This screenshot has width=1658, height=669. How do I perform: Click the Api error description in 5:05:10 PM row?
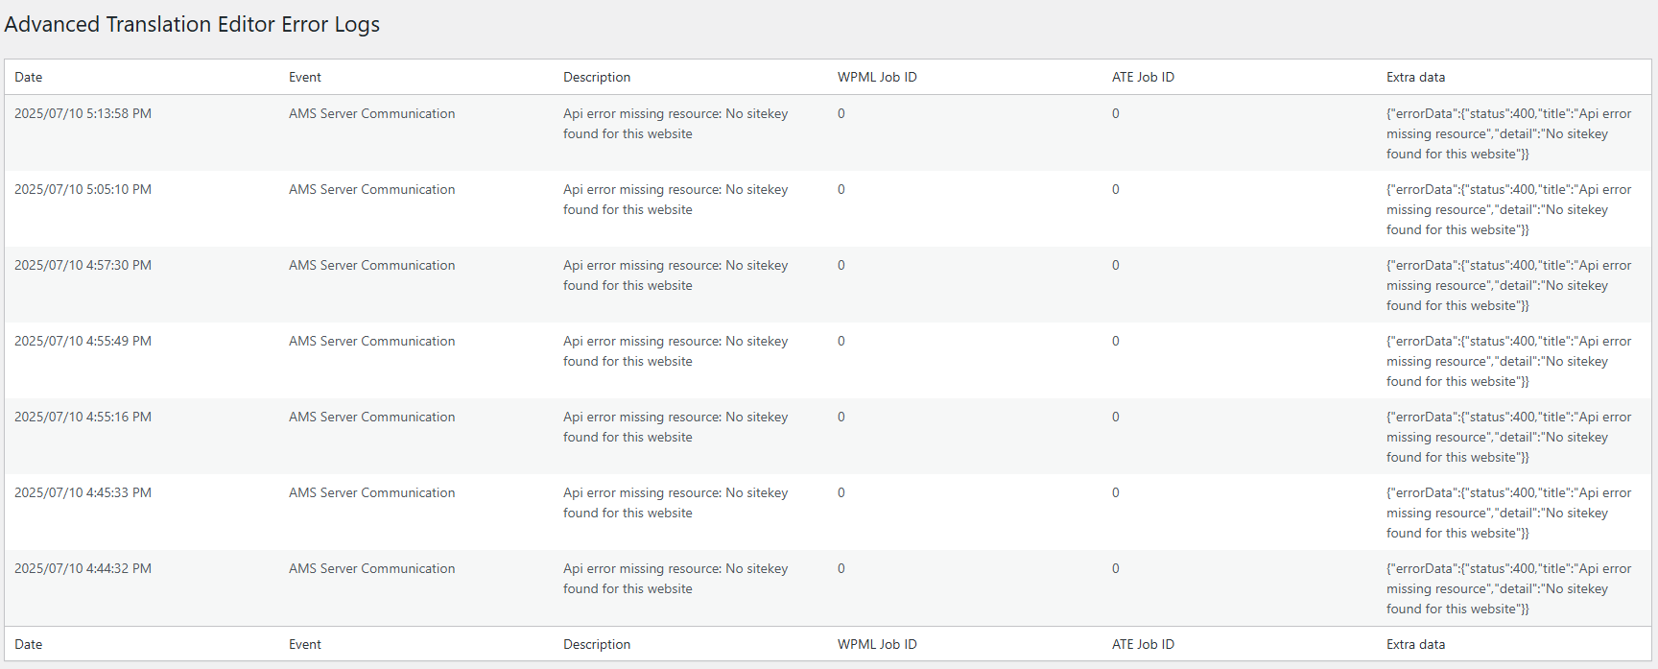tap(675, 200)
